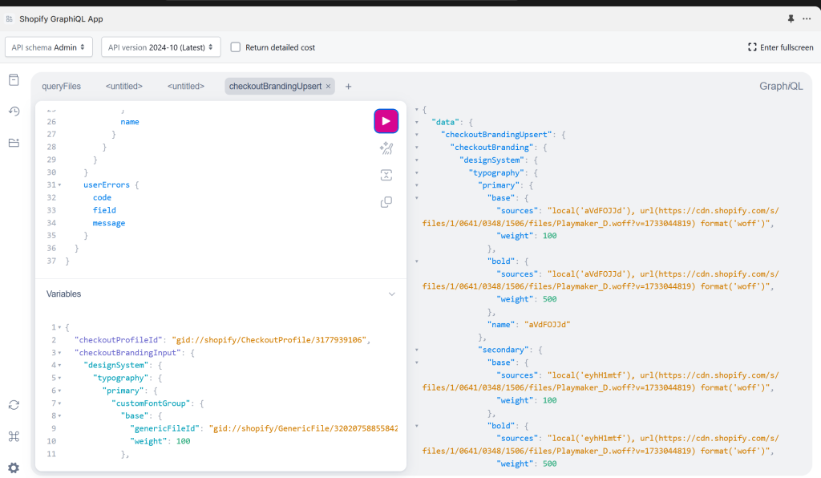
Task: Click the Merge fragments icon
Action: pos(386,176)
